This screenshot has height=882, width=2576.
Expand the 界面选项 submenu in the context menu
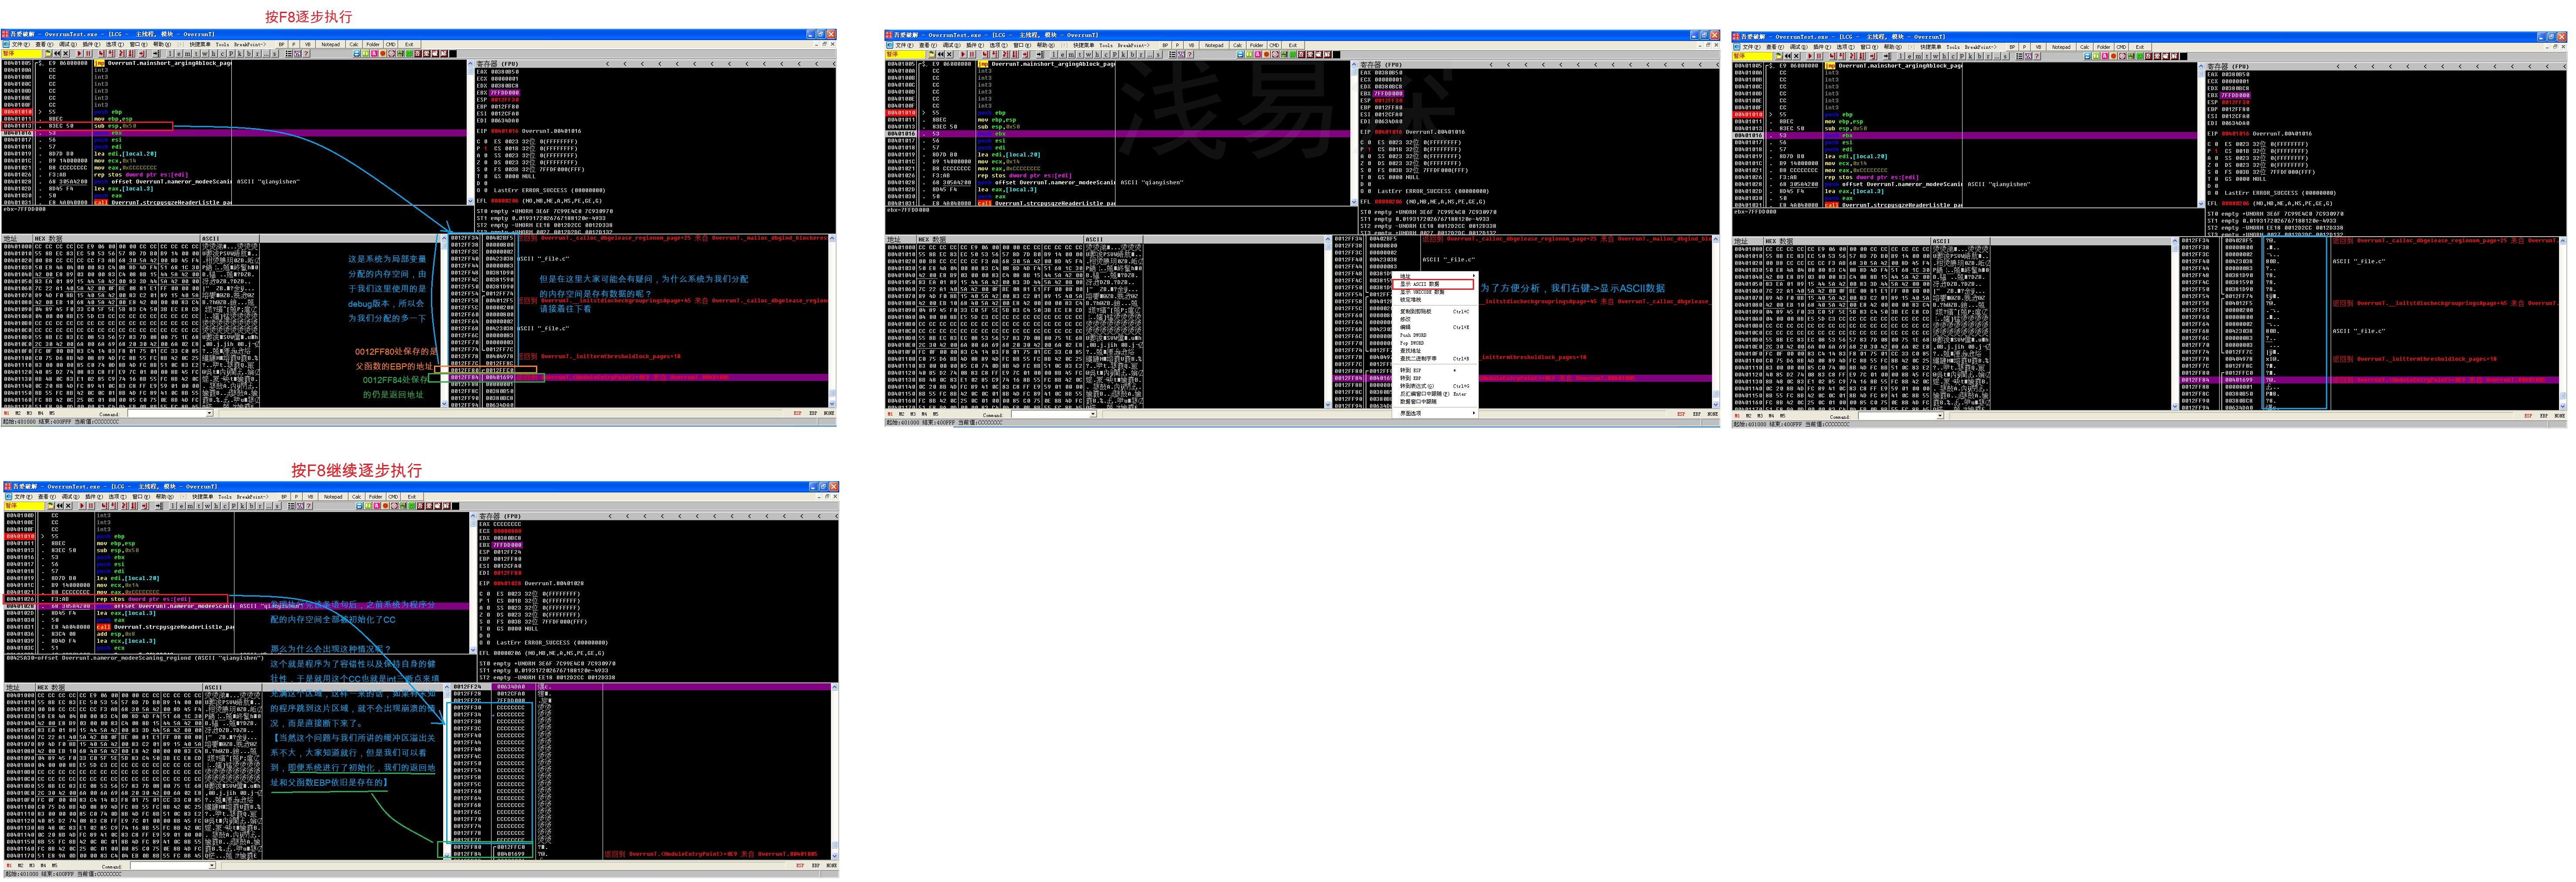click(1411, 413)
